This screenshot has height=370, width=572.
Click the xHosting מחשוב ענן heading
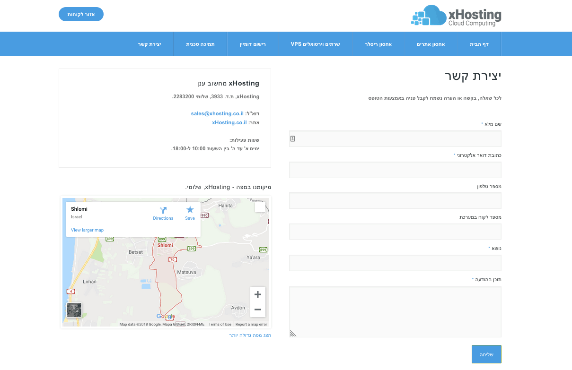[x=229, y=83]
